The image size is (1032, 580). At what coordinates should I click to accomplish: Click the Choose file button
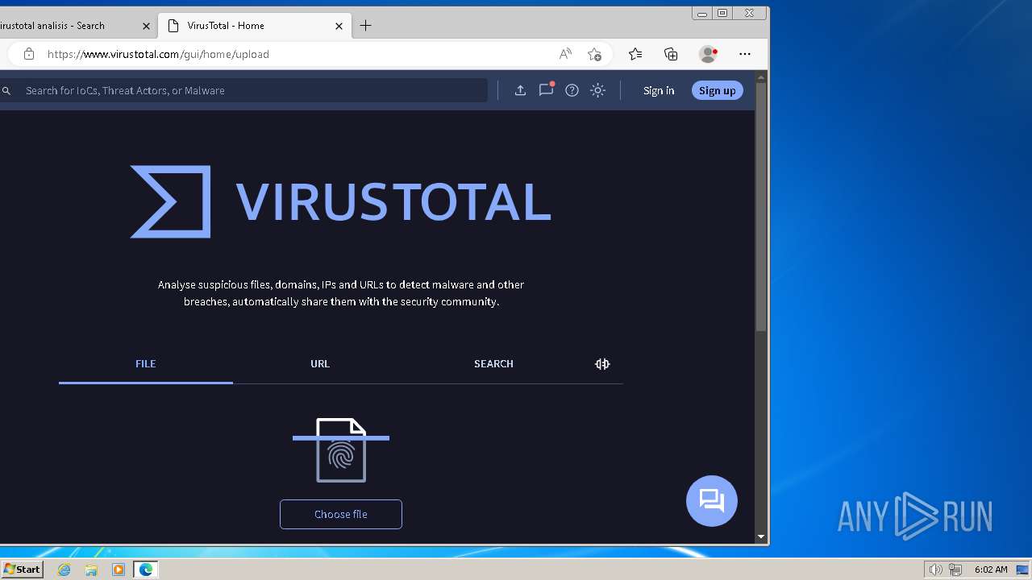[341, 514]
